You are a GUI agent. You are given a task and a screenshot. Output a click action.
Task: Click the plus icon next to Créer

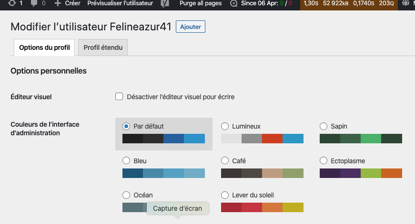point(58,3)
